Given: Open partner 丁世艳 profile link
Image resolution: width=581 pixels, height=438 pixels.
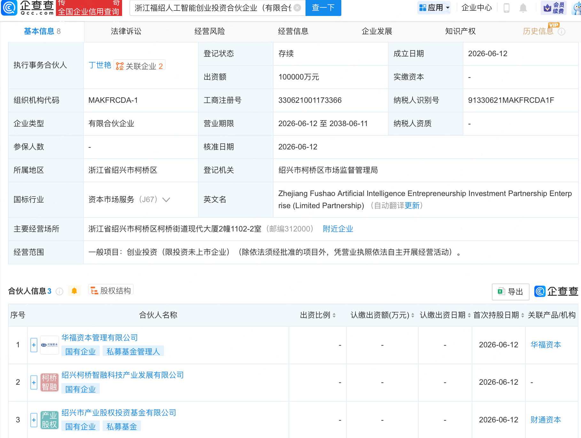Looking at the screenshot, I should (x=100, y=65).
